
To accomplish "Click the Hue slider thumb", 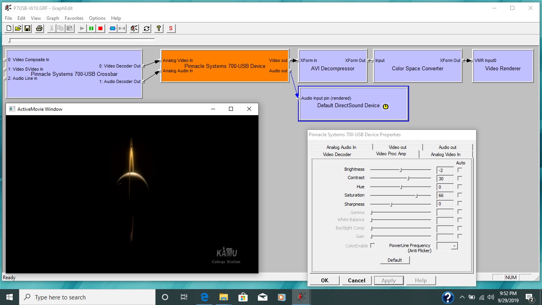I will pos(401,187).
